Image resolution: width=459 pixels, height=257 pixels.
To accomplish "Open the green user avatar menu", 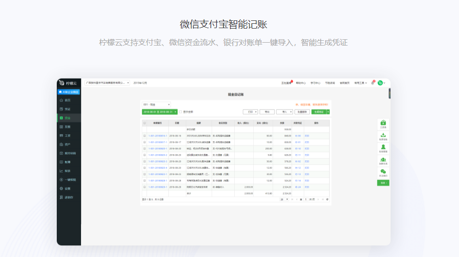I will pos(381,83).
